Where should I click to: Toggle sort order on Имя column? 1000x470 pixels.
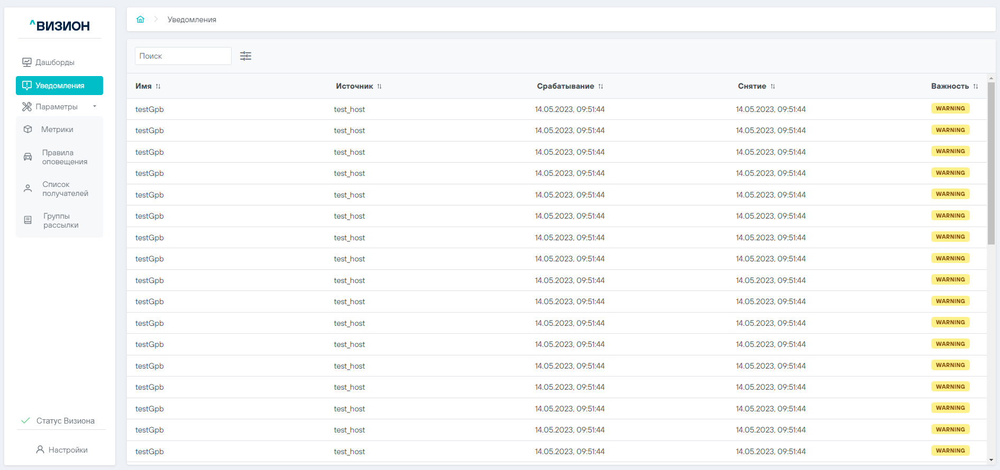pos(158,87)
